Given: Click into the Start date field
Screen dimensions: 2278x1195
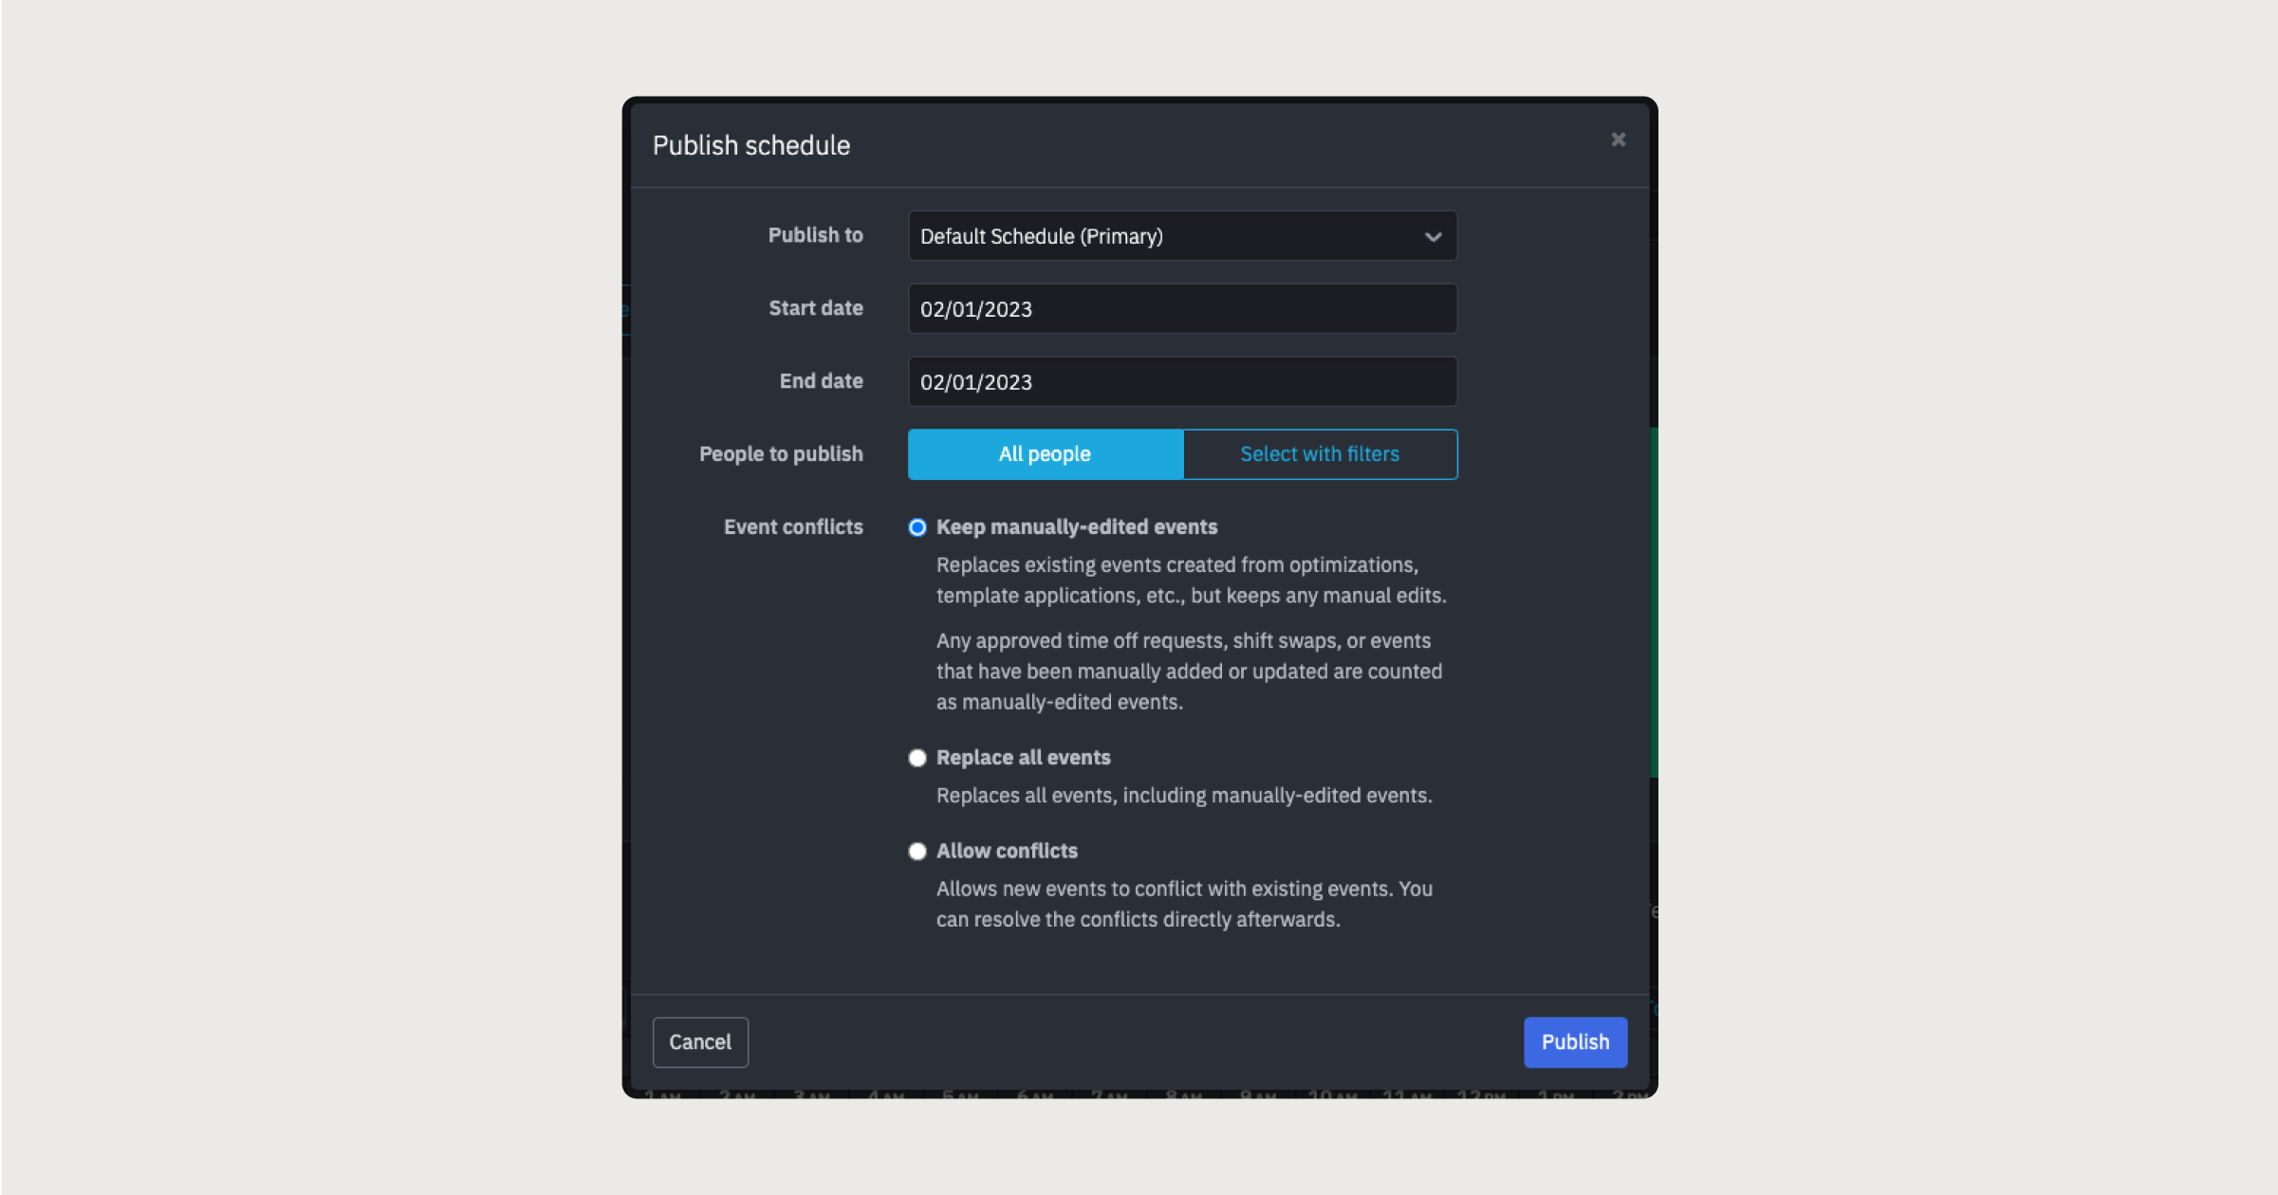Looking at the screenshot, I should point(1181,309).
